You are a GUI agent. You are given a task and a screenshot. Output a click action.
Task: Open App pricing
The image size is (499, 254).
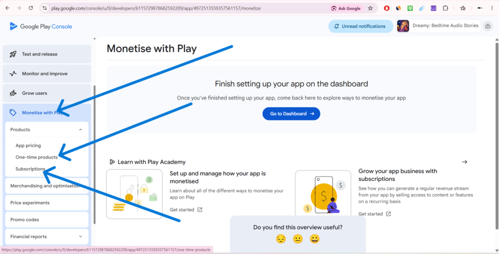[x=28, y=145]
